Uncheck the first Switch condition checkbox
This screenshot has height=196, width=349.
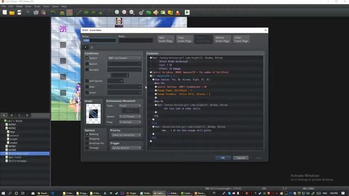[x=87, y=58]
